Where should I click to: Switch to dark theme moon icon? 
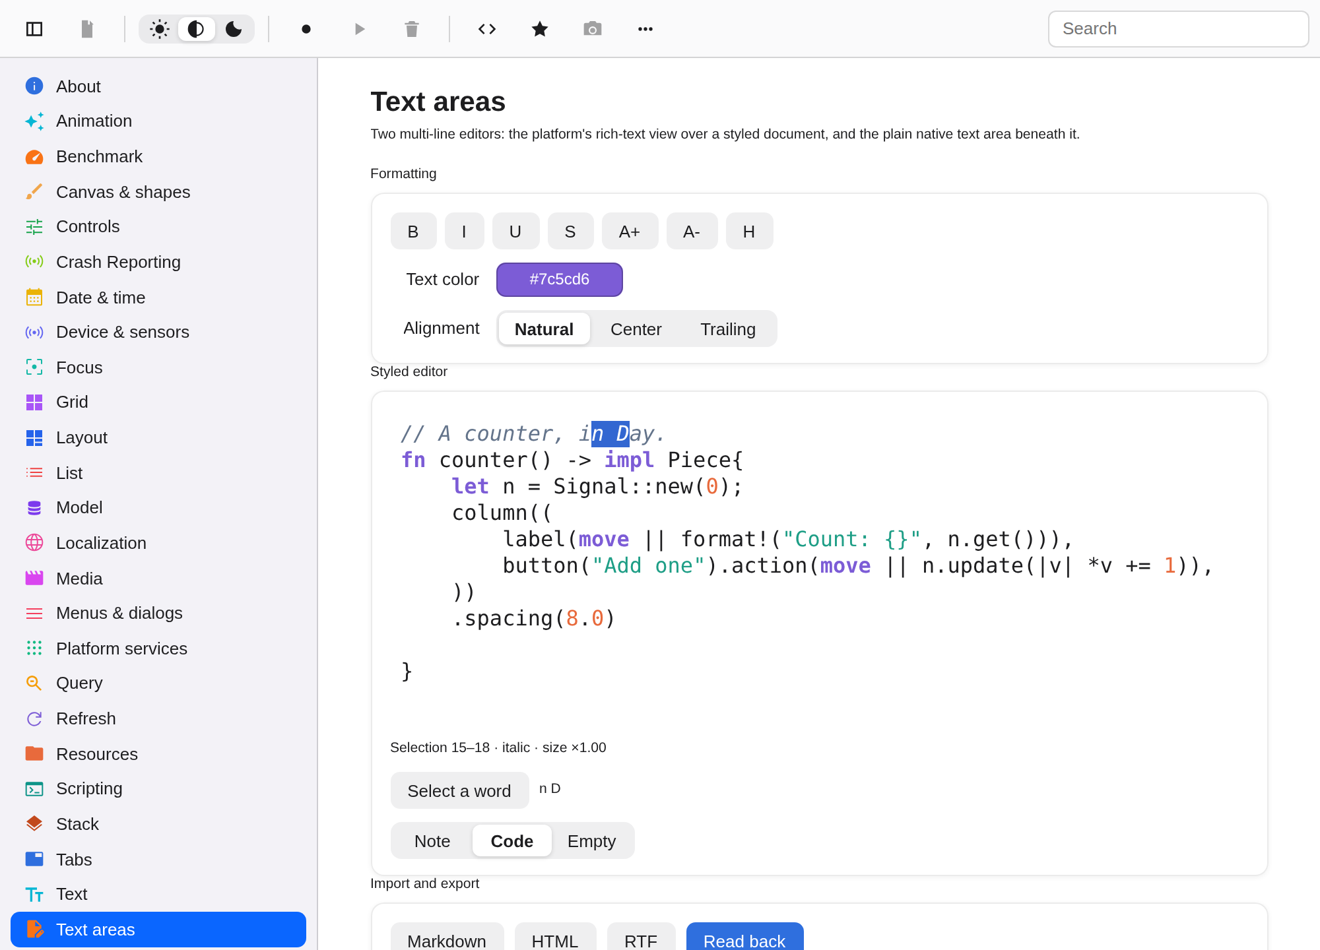[234, 29]
